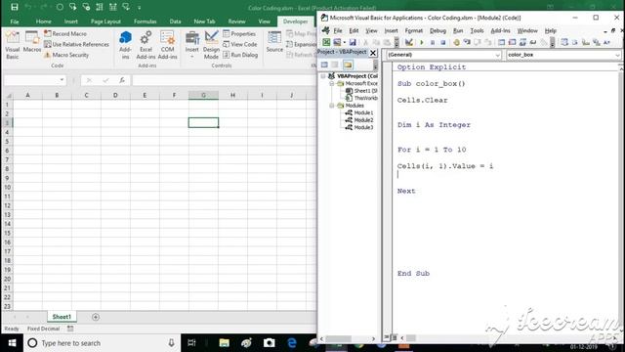Image resolution: width=625 pixels, height=352 pixels.
Task: Open the Run menu in VBA editor
Action: [458, 30]
